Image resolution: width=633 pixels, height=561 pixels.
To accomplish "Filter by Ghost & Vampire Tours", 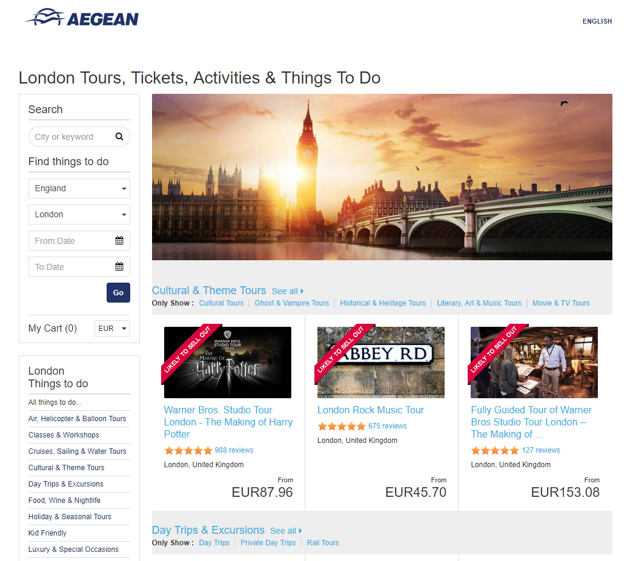I will (x=291, y=303).
